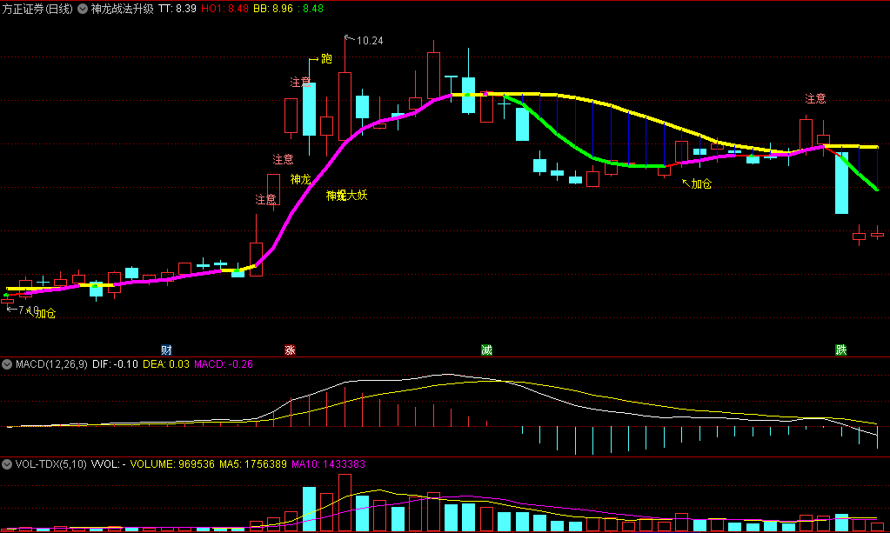890x533 pixels.
Task: Click the DIF: -0.10 readout
Action: point(115,364)
